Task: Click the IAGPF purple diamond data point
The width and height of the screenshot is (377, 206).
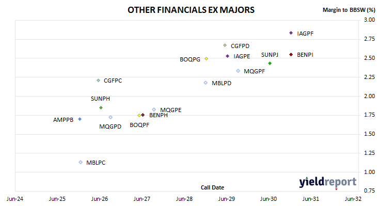Action: (x=291, y=33)
